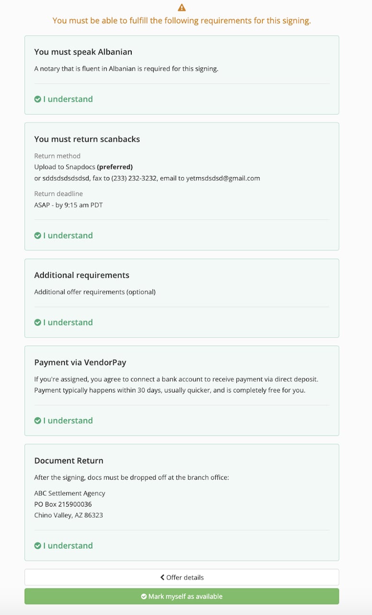This screenshot has width=372, height=615.
Task: Toggle "I understand" for VendorPay payment
Action: tap(64, 421)
